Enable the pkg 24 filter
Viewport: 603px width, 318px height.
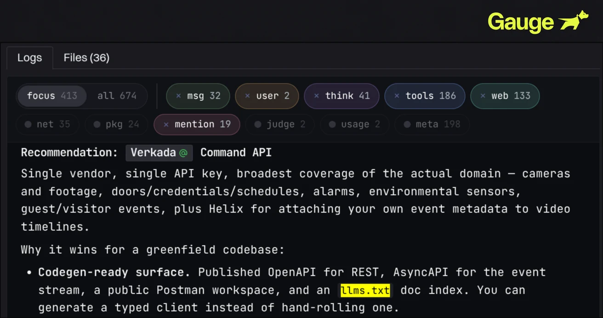coord(116,124)
